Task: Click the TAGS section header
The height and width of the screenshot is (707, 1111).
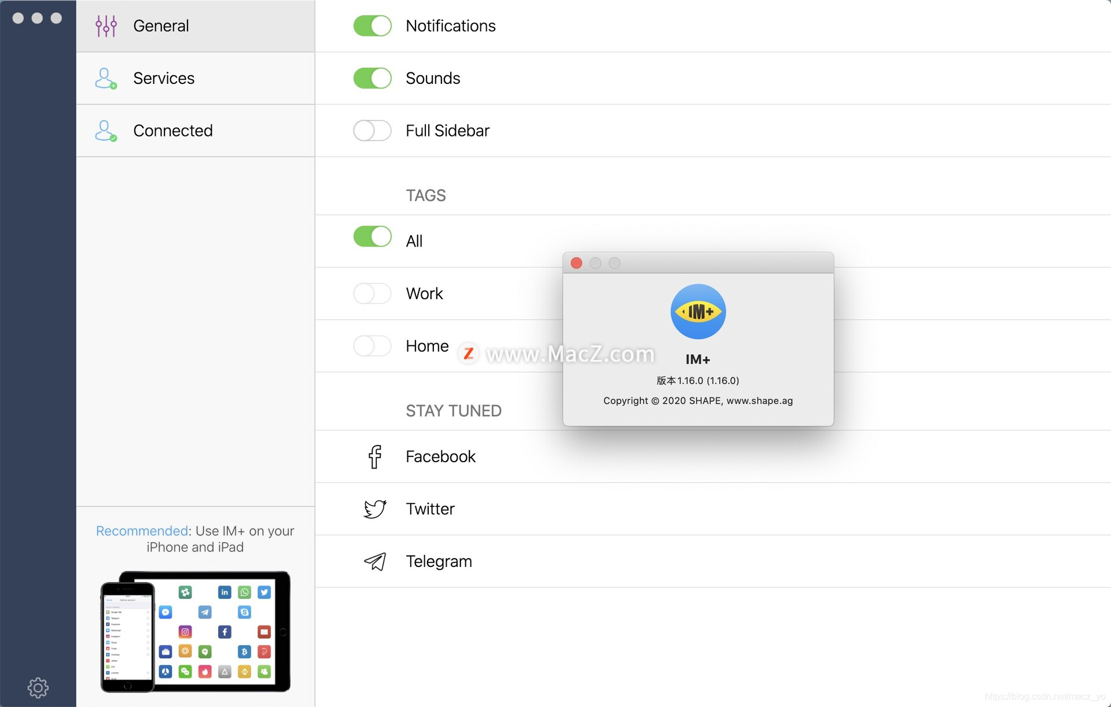Action: click(x=426, y=196)
